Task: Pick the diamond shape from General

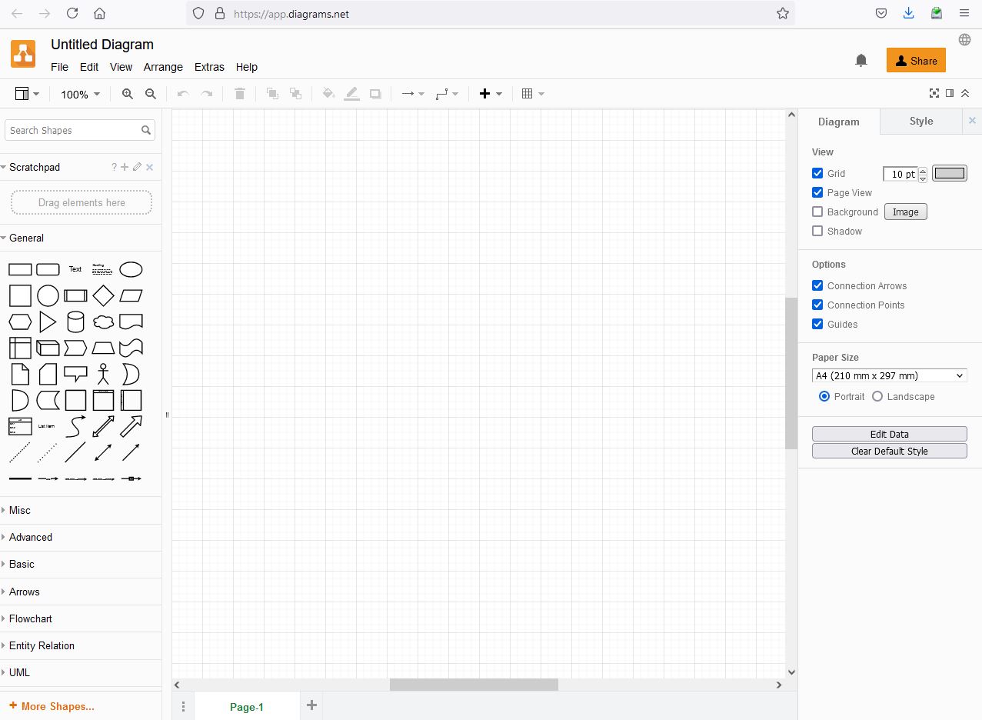Action: [x=103, y=295]
